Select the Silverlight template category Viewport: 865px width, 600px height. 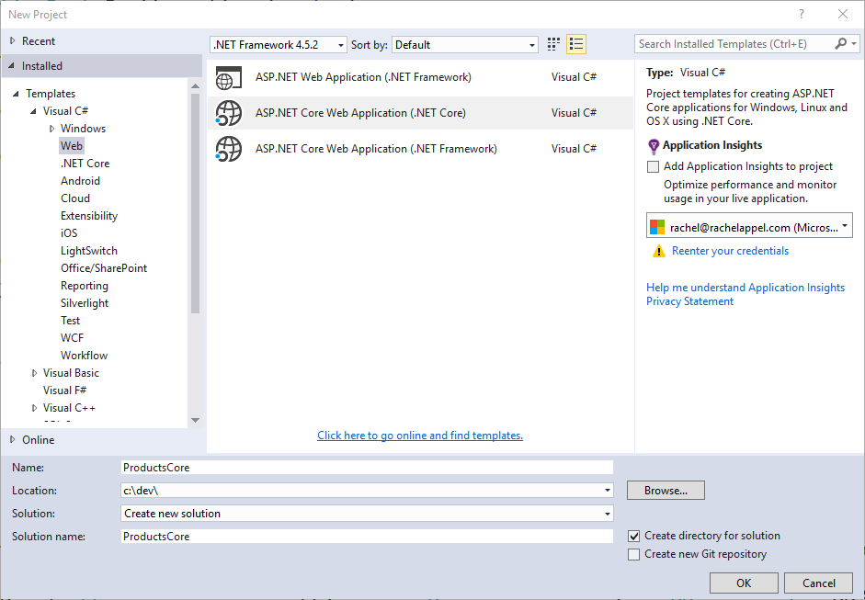pos(85,303)
